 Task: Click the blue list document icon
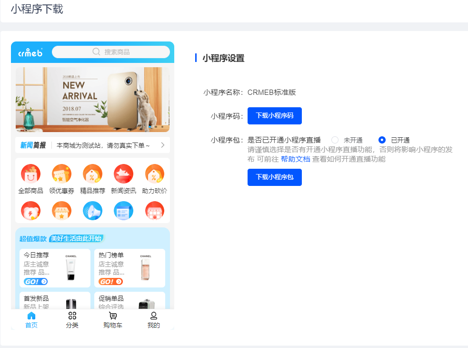point(124,211)
